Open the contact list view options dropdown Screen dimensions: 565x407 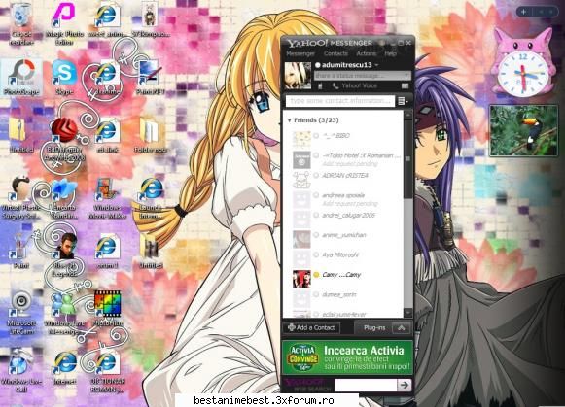click(403, 101)
